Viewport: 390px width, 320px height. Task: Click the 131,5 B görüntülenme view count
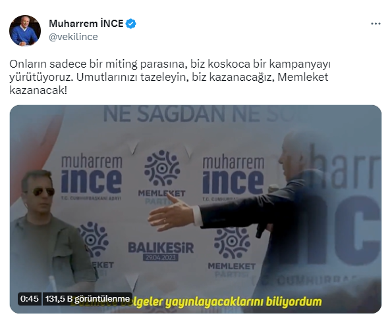tap(88, 299)
